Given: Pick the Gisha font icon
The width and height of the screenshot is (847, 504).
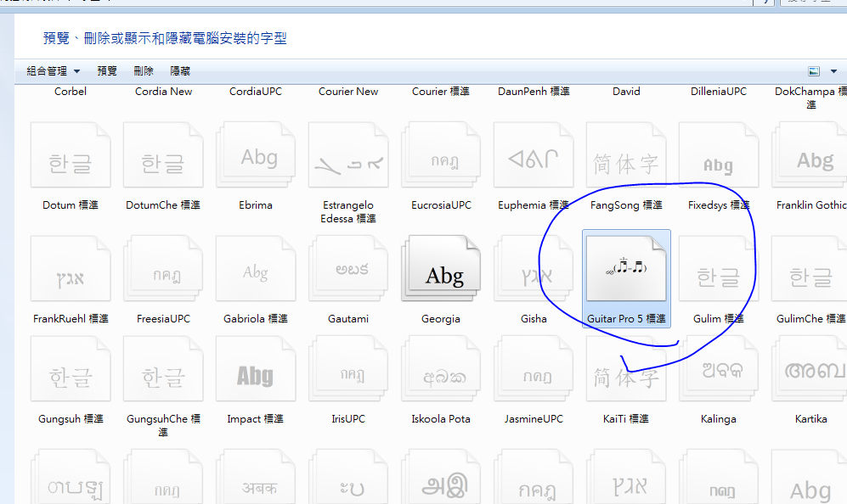Looking at the screenshot, I should [x=534, y=268].
